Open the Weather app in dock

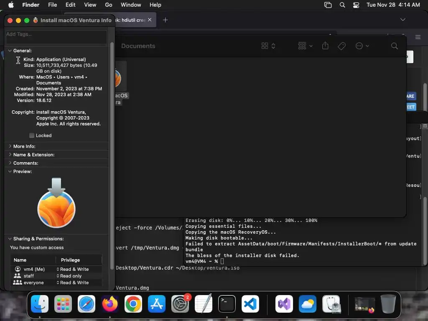[308, 304]
